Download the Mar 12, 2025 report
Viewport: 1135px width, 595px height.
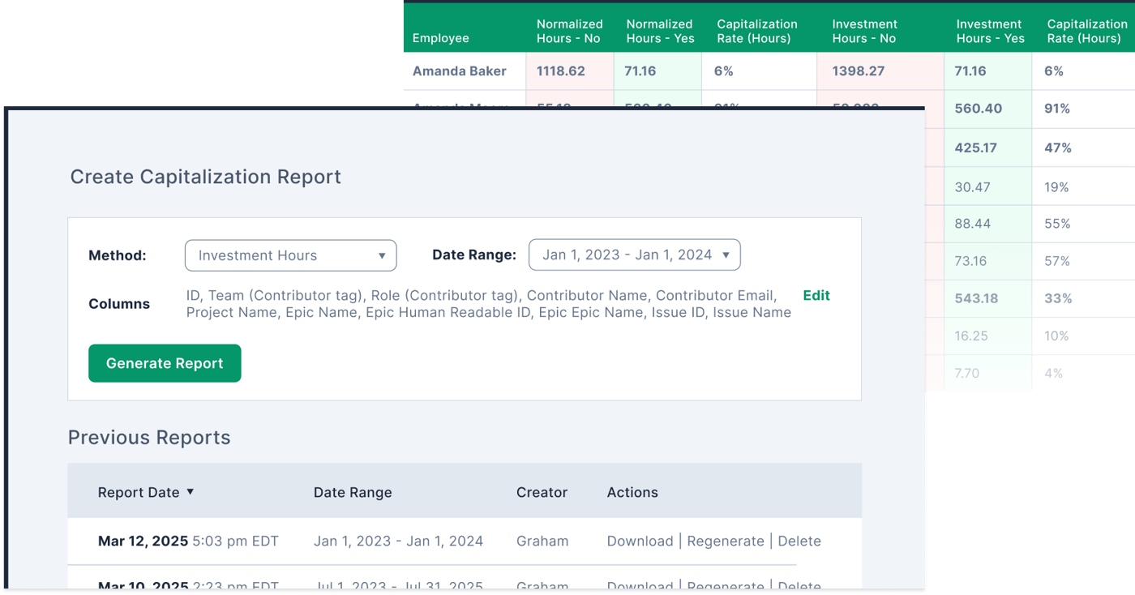(x=640, y=541)
